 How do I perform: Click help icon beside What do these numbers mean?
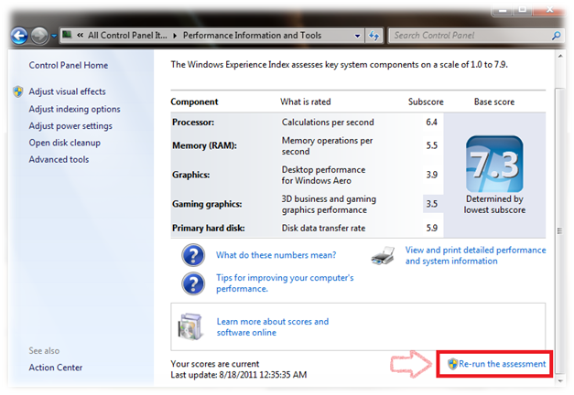[x=193, y=255]
